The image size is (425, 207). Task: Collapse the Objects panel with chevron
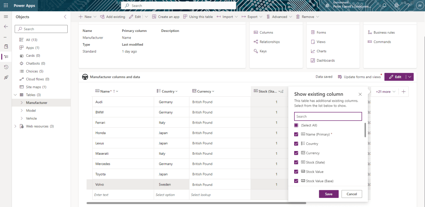[65, 17]
